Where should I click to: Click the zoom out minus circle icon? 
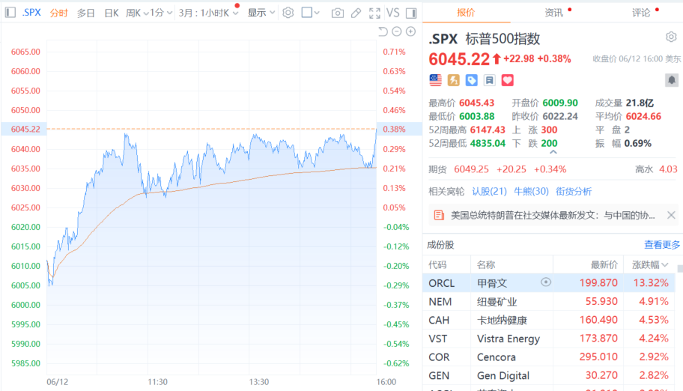397,31
